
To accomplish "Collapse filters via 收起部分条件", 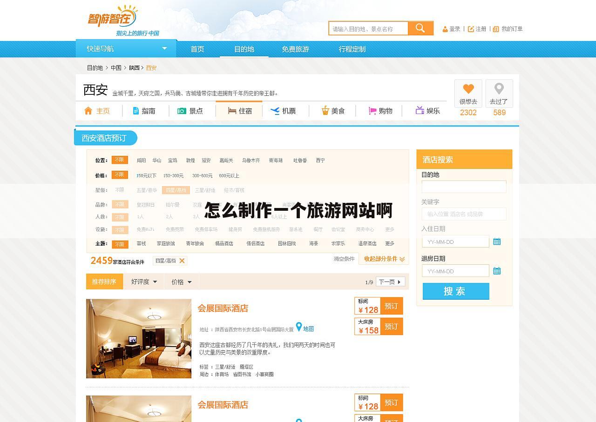I will (x=384, y=259).
